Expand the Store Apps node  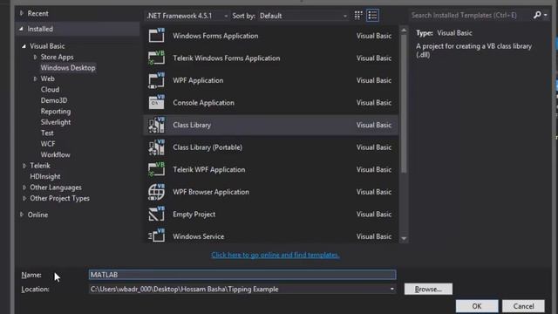(35, 57)
